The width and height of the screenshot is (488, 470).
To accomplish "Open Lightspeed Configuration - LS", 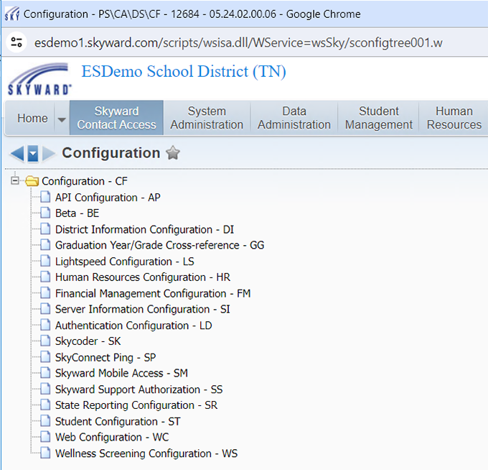I will [124, 262].
